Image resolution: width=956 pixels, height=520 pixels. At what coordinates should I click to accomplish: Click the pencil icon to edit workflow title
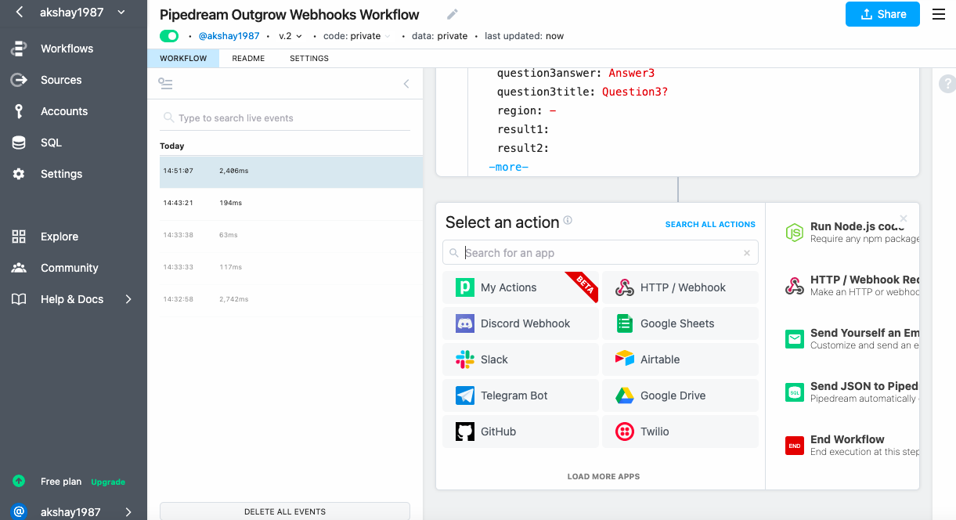(x=453, y=14)
